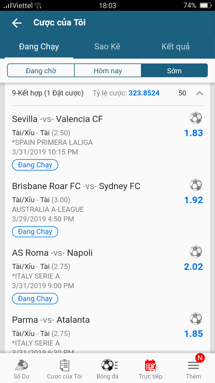
Task: Open the Đang Chạy tab
Action: coord(39,47)
